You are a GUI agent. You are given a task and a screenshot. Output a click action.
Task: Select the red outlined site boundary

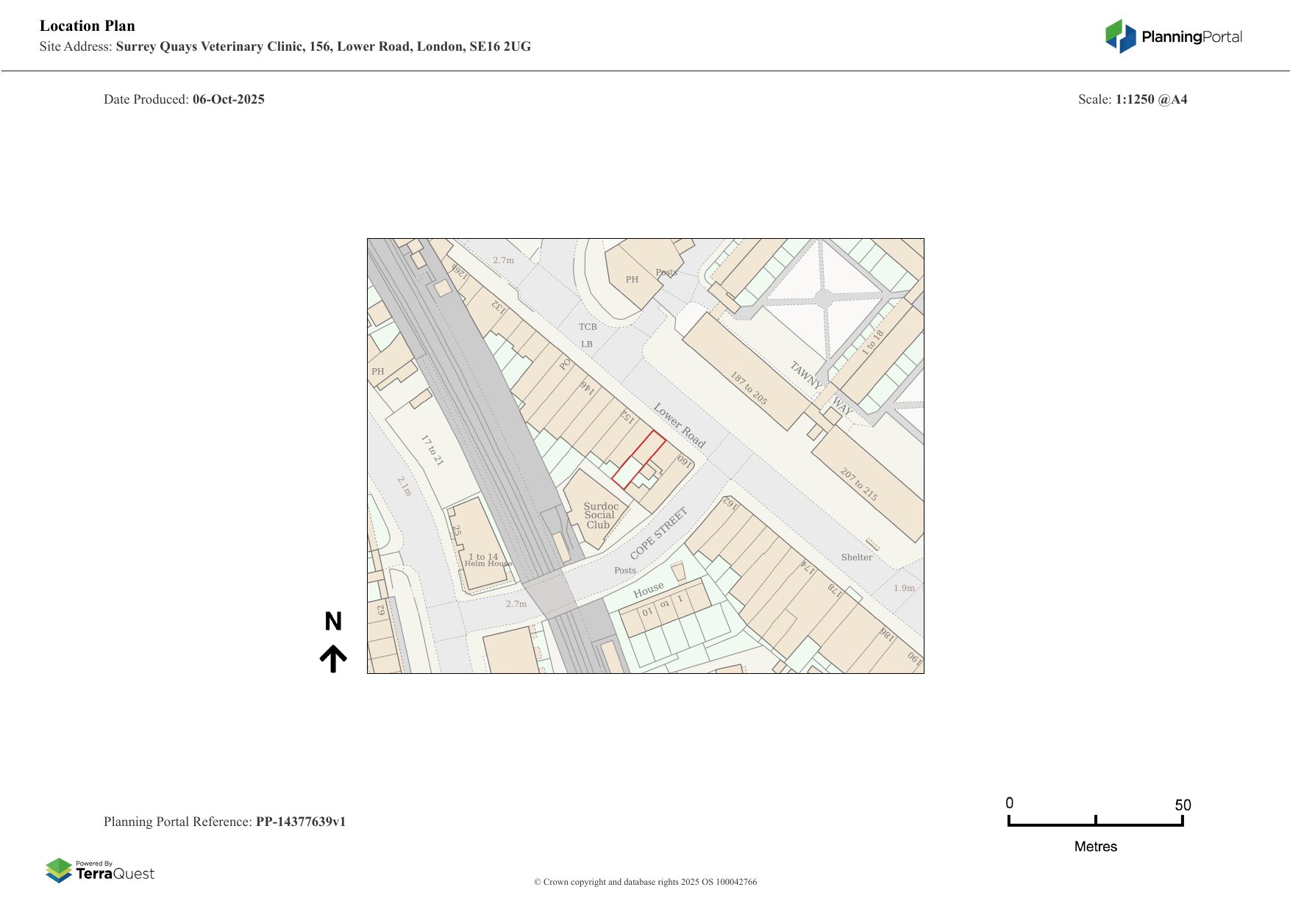638,461
